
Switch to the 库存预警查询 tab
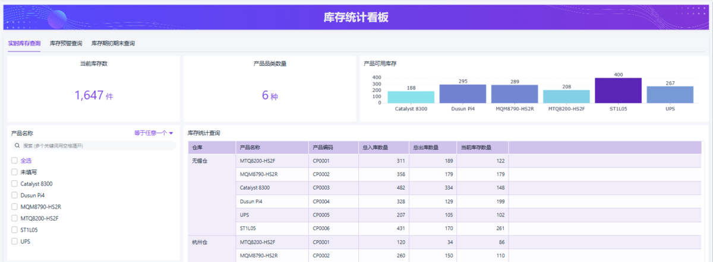pyautogui.click(x=66, y=43)
